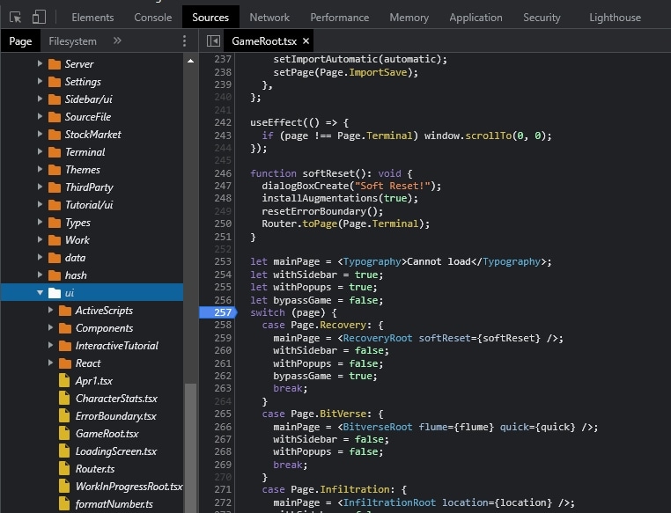This screenshot has height=513, width=671.
Task: Expand the Tutorial/ui folder arrow
Action: 40,204
